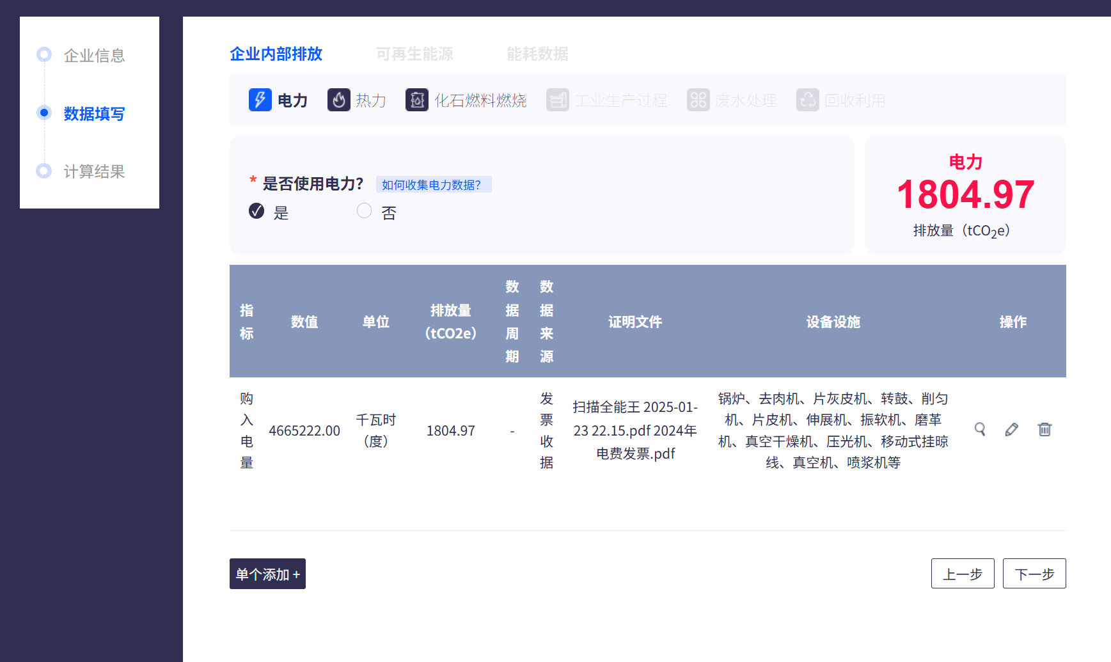This screenshot has width=1111, height=662.
Task: View row details with magnifier icon
Action: click(980, 429)
